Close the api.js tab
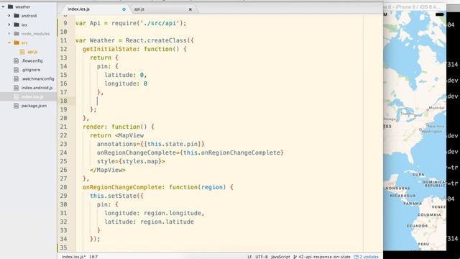Viewport: 460px width, 259px height. pyautogui.click(x=190, y=9)
